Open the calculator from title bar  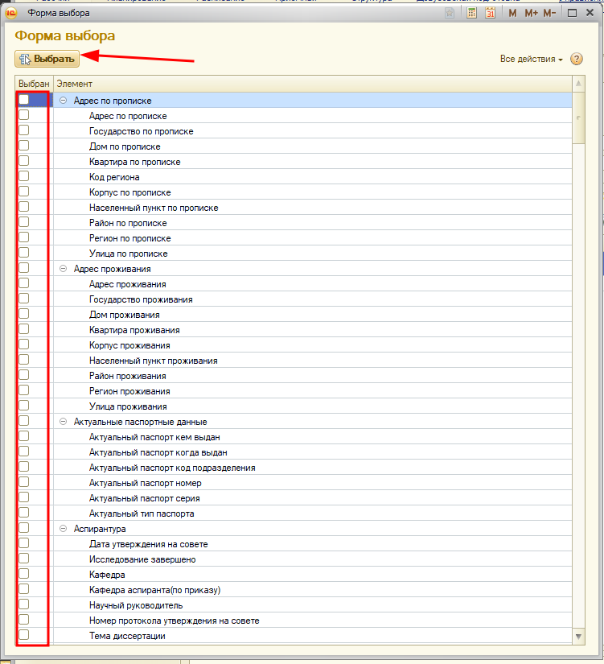472,14
